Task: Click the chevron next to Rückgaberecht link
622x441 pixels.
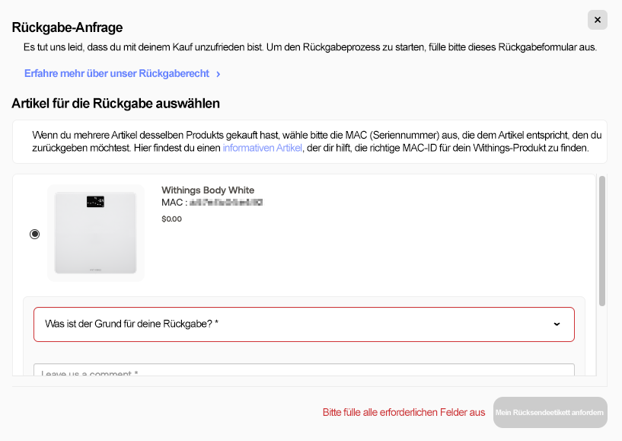Action: [x=218, y=74]
